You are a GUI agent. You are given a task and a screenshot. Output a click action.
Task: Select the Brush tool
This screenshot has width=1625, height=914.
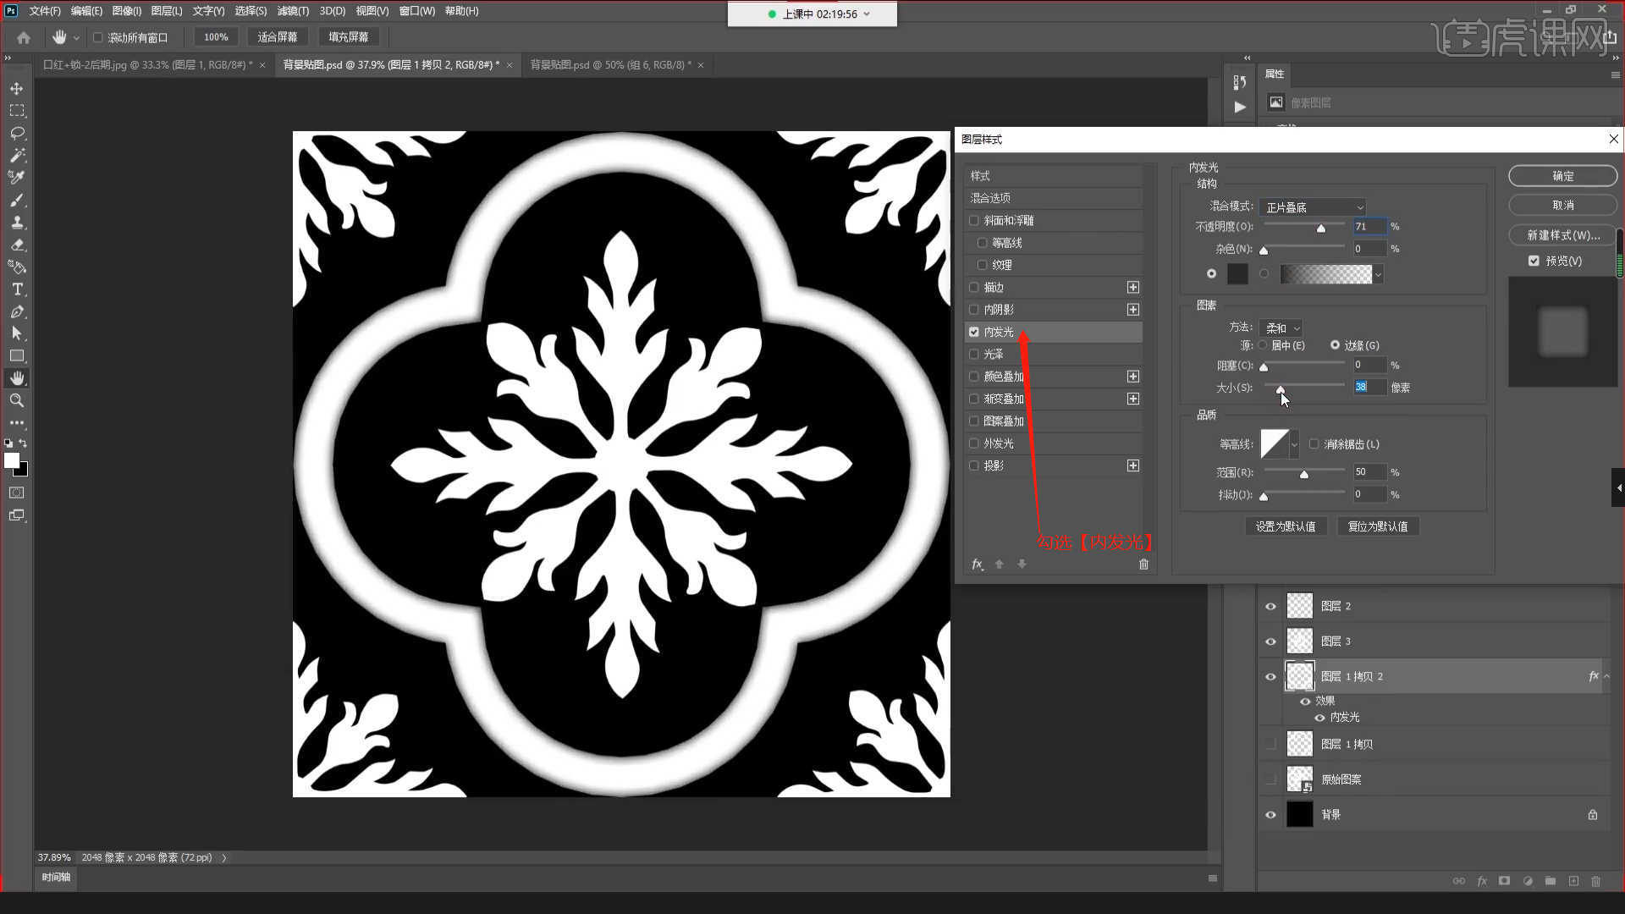(x=17, y=201)
